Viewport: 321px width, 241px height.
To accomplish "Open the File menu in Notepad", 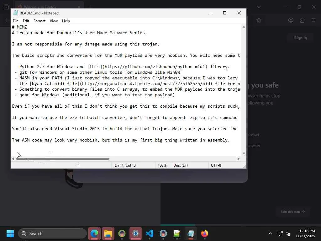I will 16,21.
